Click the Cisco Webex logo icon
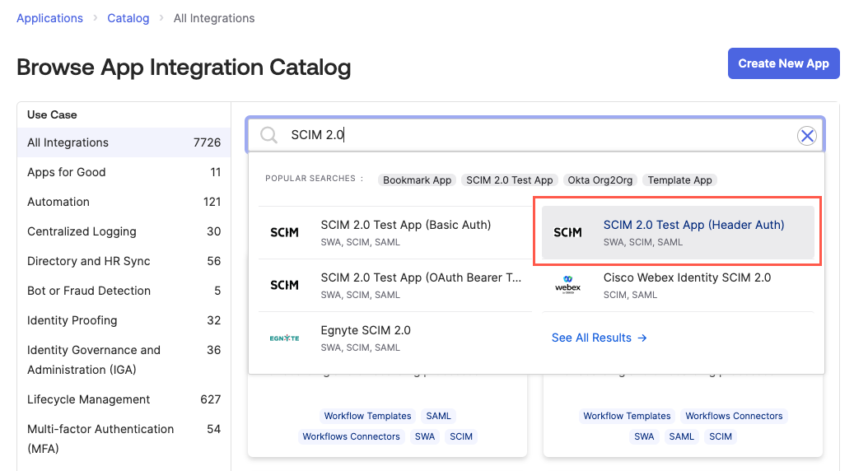 567,285
